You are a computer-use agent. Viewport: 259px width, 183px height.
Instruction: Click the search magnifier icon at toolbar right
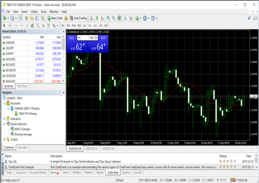tap(249, 18)
